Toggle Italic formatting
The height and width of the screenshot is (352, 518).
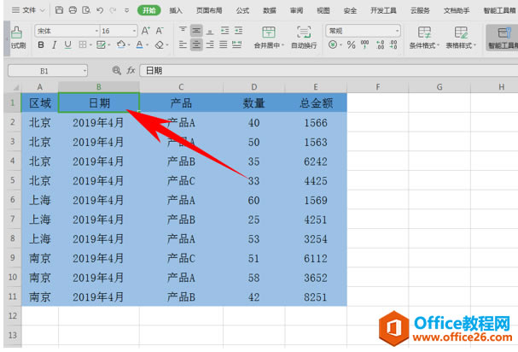54,44
